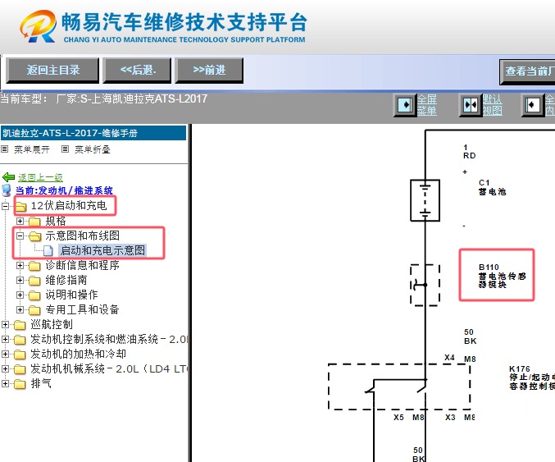Click the 说明和操作 folder icon
555x462 pixels.
coord(34,295)
